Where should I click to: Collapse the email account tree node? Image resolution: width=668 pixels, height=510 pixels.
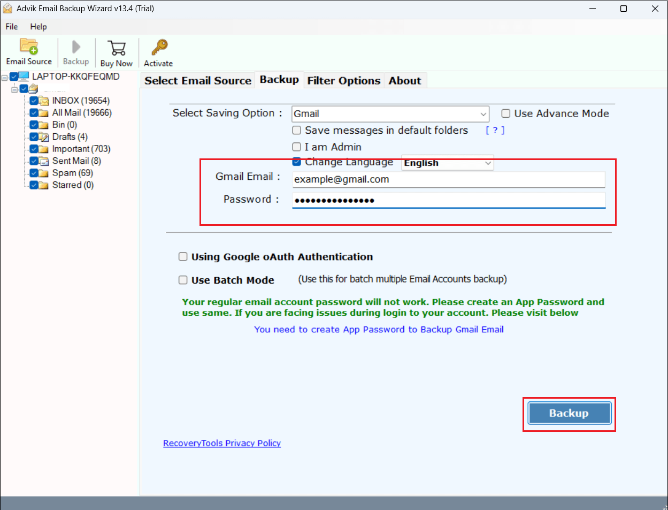14,89
